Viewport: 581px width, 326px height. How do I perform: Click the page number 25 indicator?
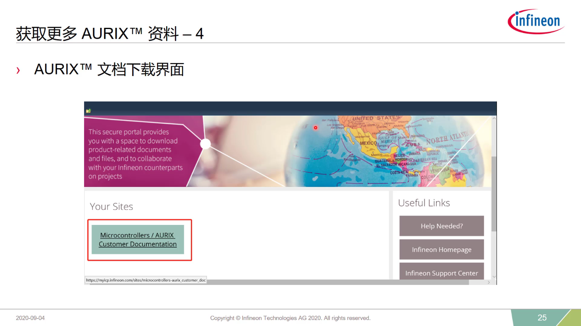[x=542, y=317]
